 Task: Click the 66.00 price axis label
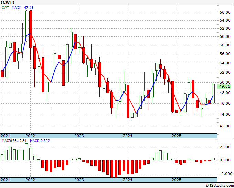[225, 12]
